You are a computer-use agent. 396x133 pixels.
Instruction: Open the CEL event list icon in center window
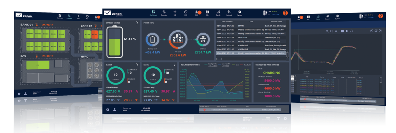tap(207, 13)
